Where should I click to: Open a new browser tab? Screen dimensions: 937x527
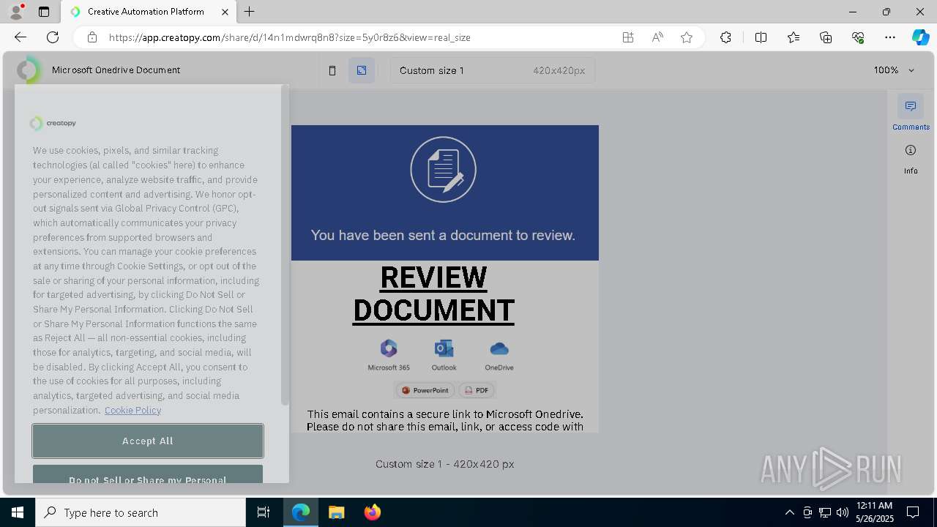tap(250, 12)
